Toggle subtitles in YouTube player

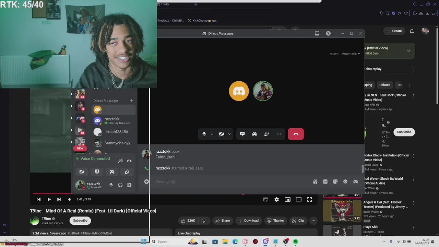point(265,199)
